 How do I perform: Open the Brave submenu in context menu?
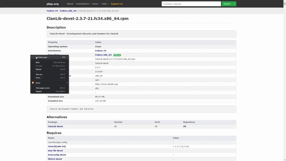(50, 83)
